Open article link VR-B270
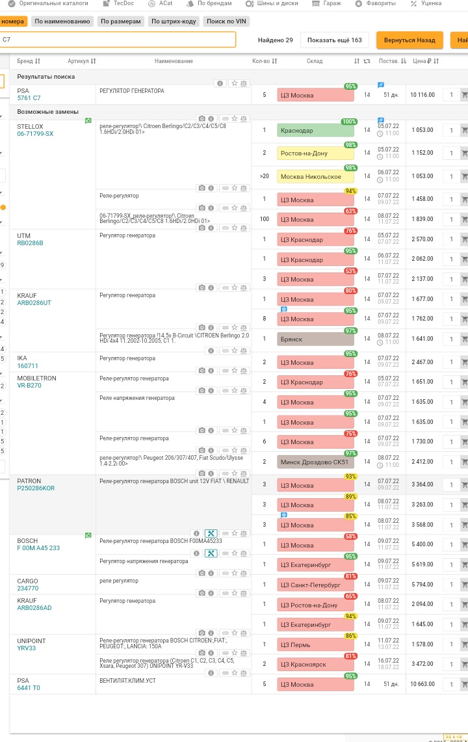Viewport: 468px width, 742px height. (29, 385)
